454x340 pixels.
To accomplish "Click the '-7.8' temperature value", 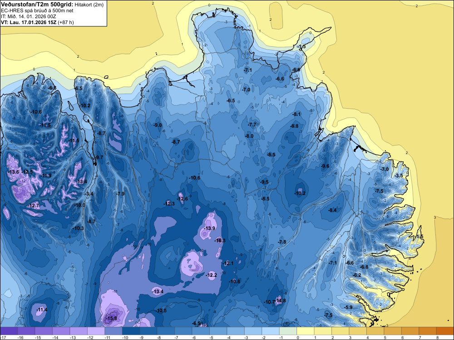I will [x=282, y=242].
